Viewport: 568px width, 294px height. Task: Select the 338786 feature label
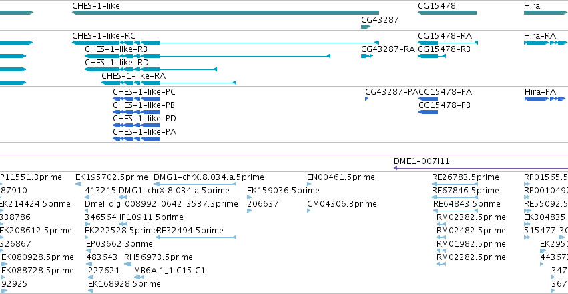(x=15, y=217)
